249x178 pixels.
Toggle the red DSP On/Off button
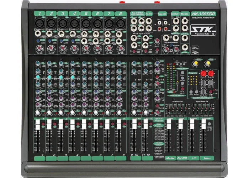coord(211,92)
